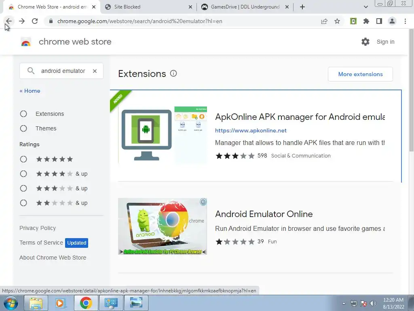Open the taskbar clock and date
The image size is (414, 311).
click(x=393, y=303)
